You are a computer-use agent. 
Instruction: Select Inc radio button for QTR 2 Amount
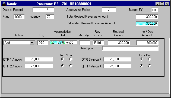click(x=63, y=66)
